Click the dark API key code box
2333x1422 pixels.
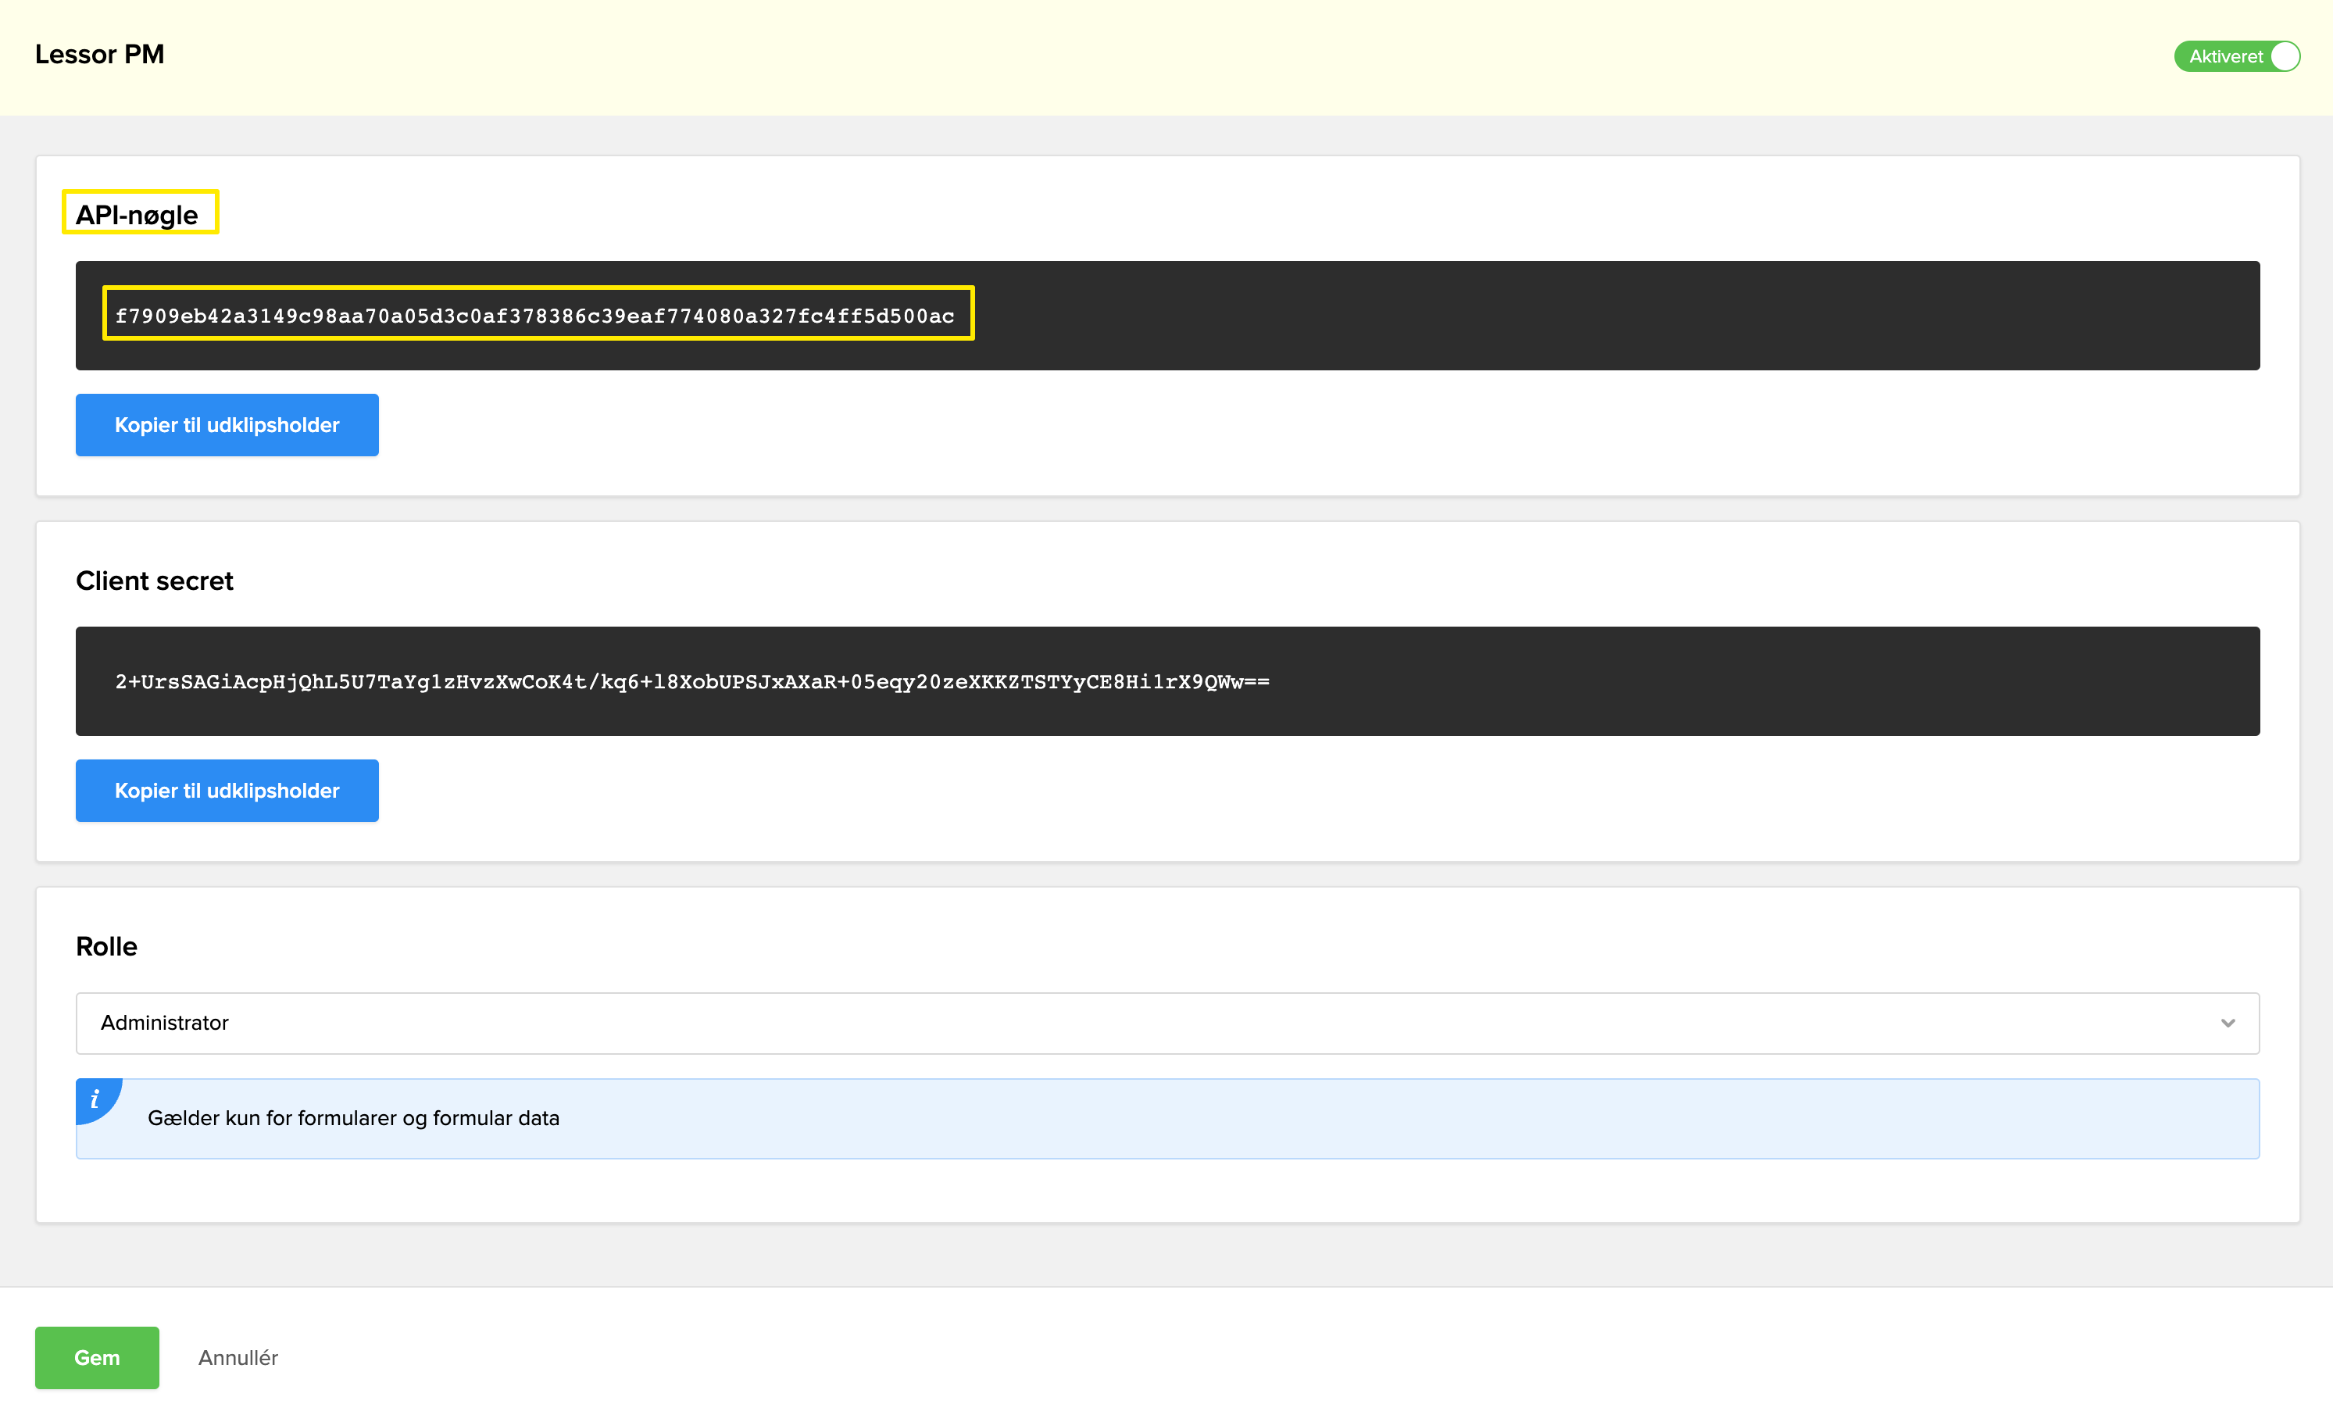click(x=1610, y=316)
